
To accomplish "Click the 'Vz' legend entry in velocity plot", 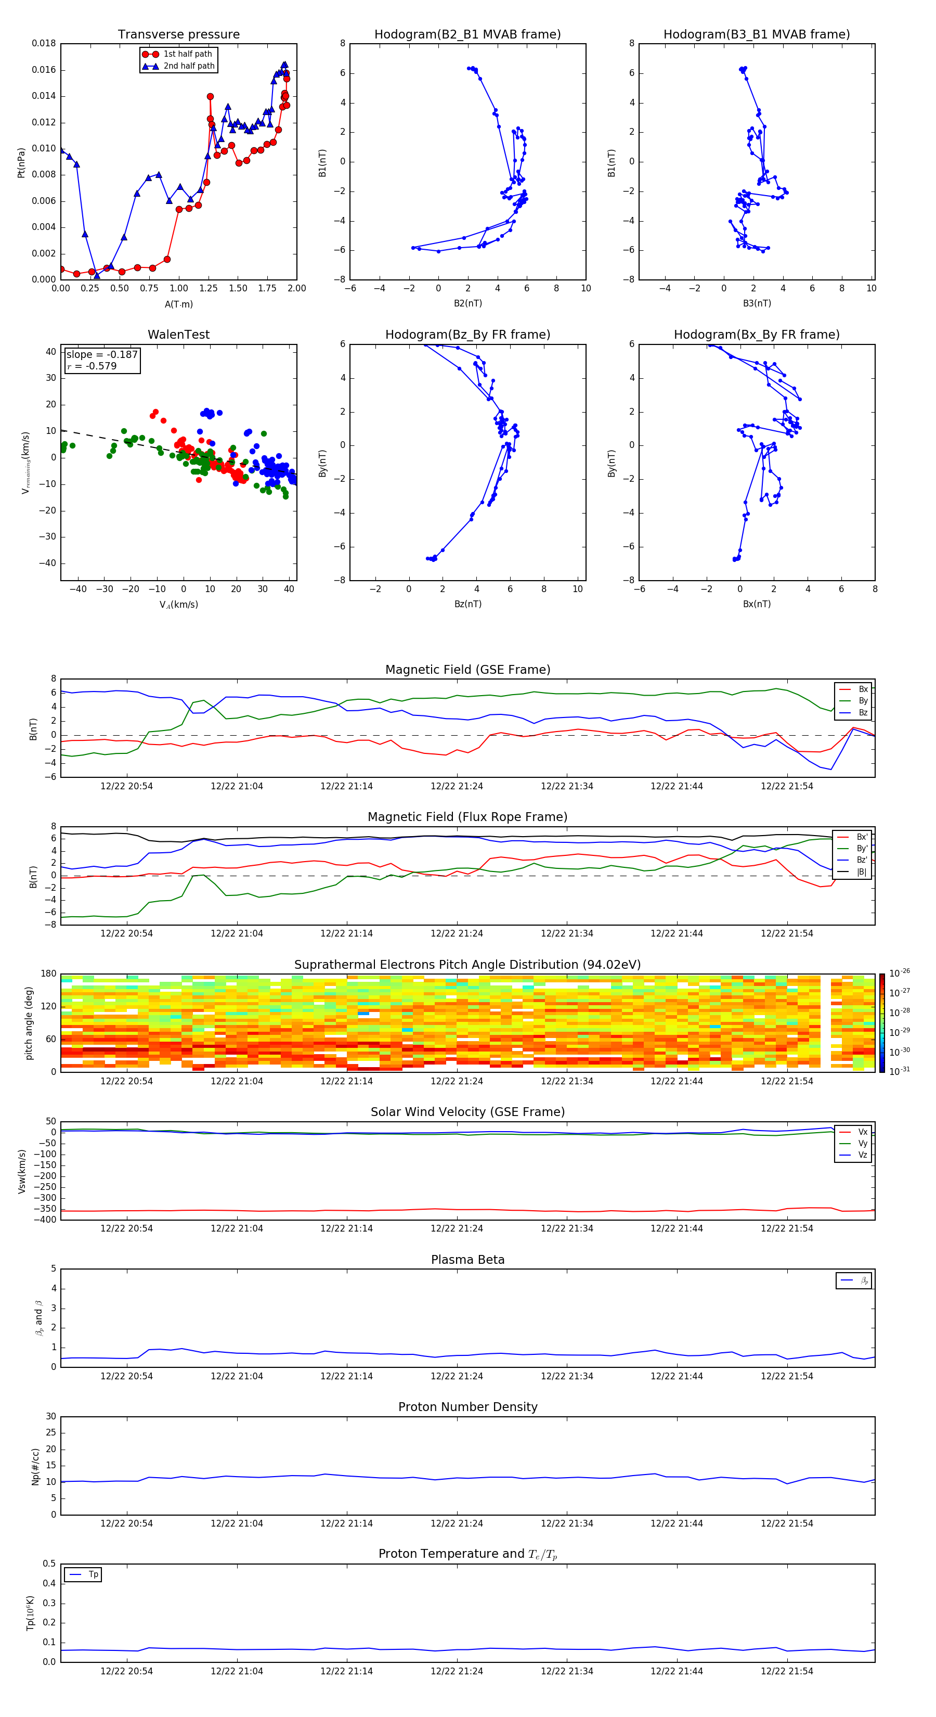I will [853, 1155].
